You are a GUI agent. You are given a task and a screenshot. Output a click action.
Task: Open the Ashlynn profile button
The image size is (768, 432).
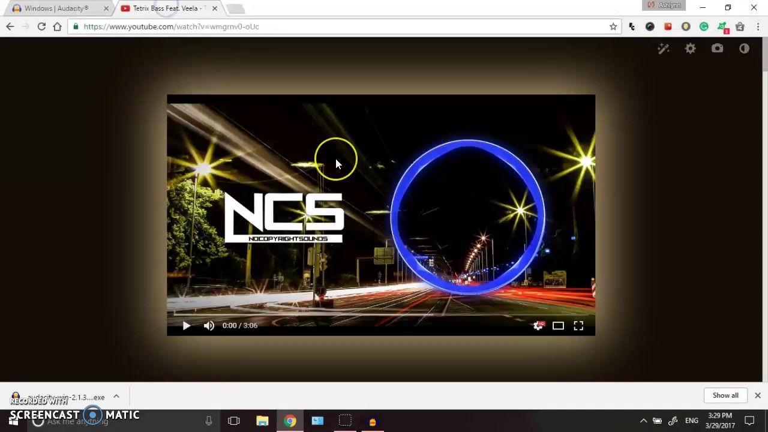(664, 5)
